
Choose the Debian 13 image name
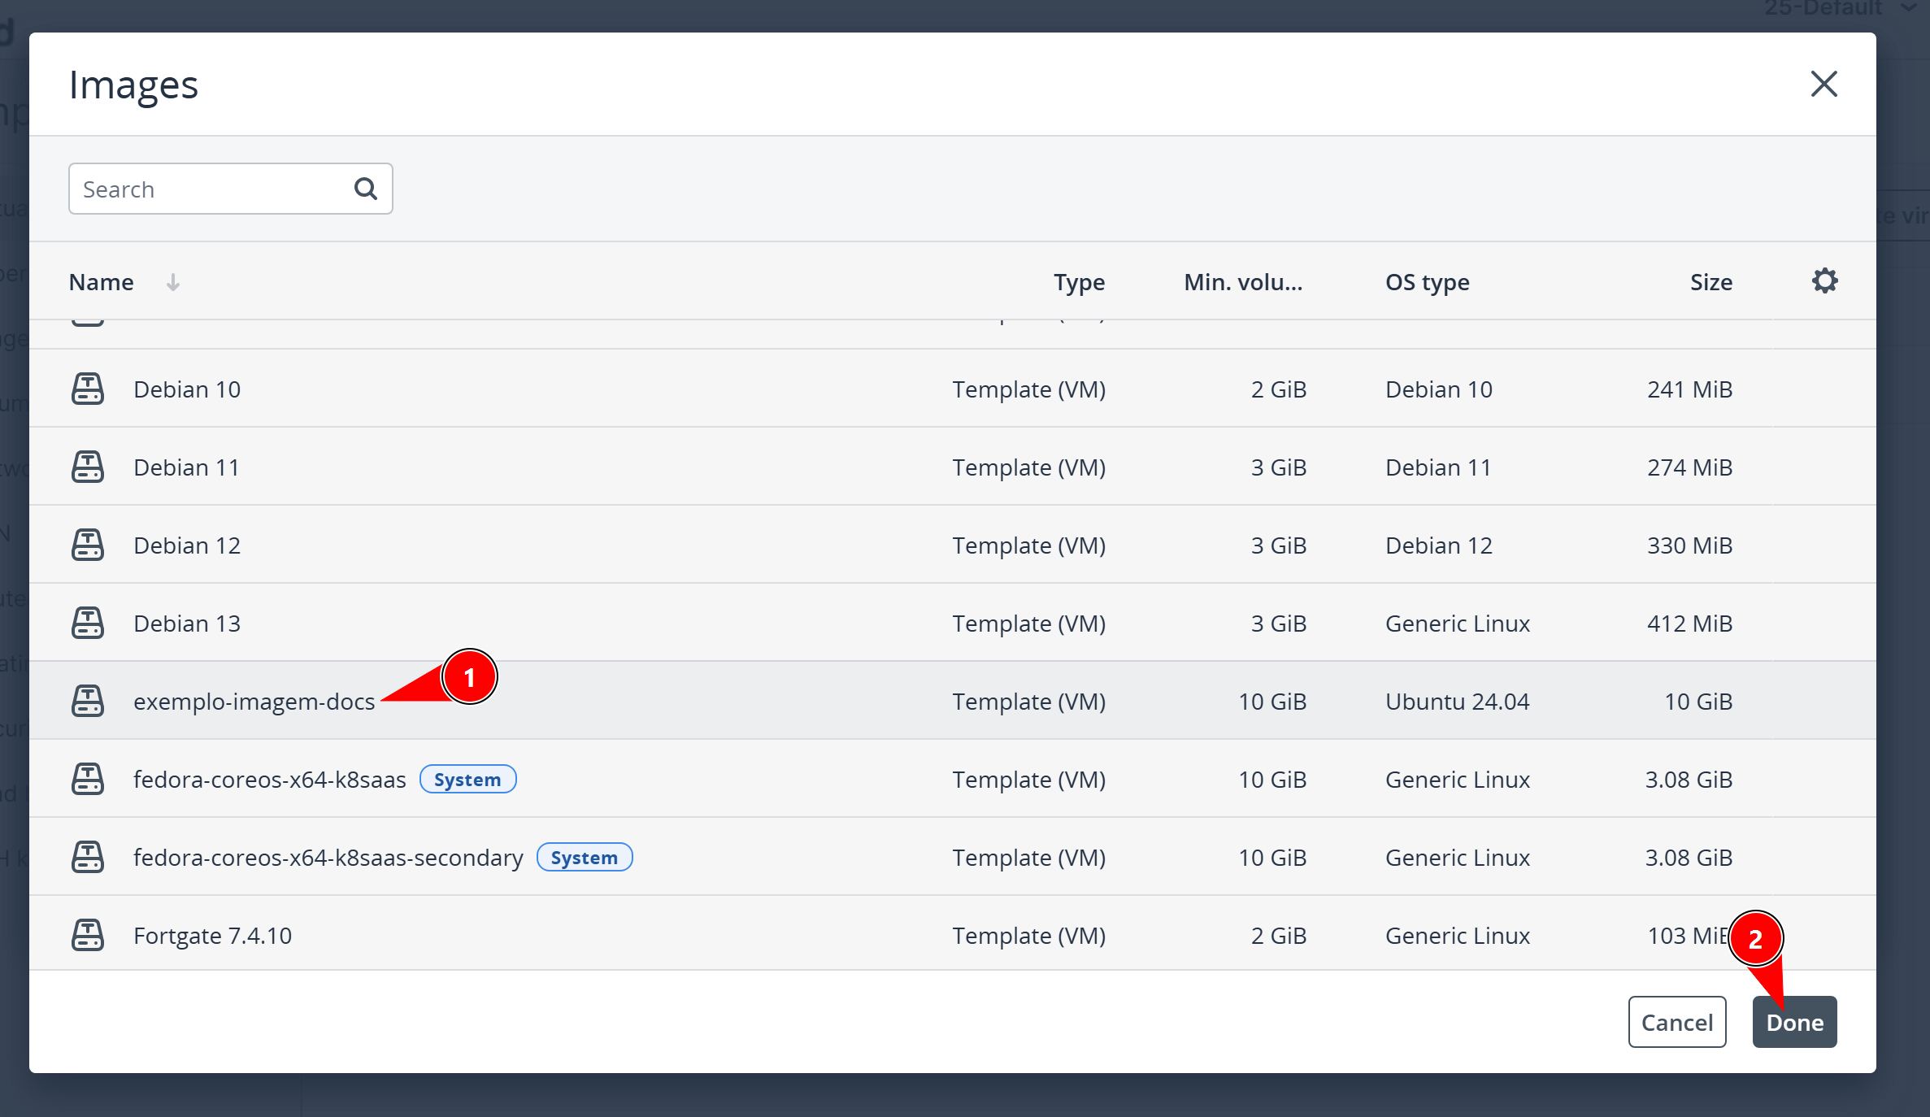187,624
